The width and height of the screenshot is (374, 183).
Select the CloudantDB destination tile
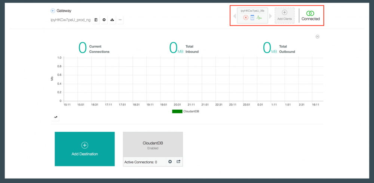[x=153, y=144]
